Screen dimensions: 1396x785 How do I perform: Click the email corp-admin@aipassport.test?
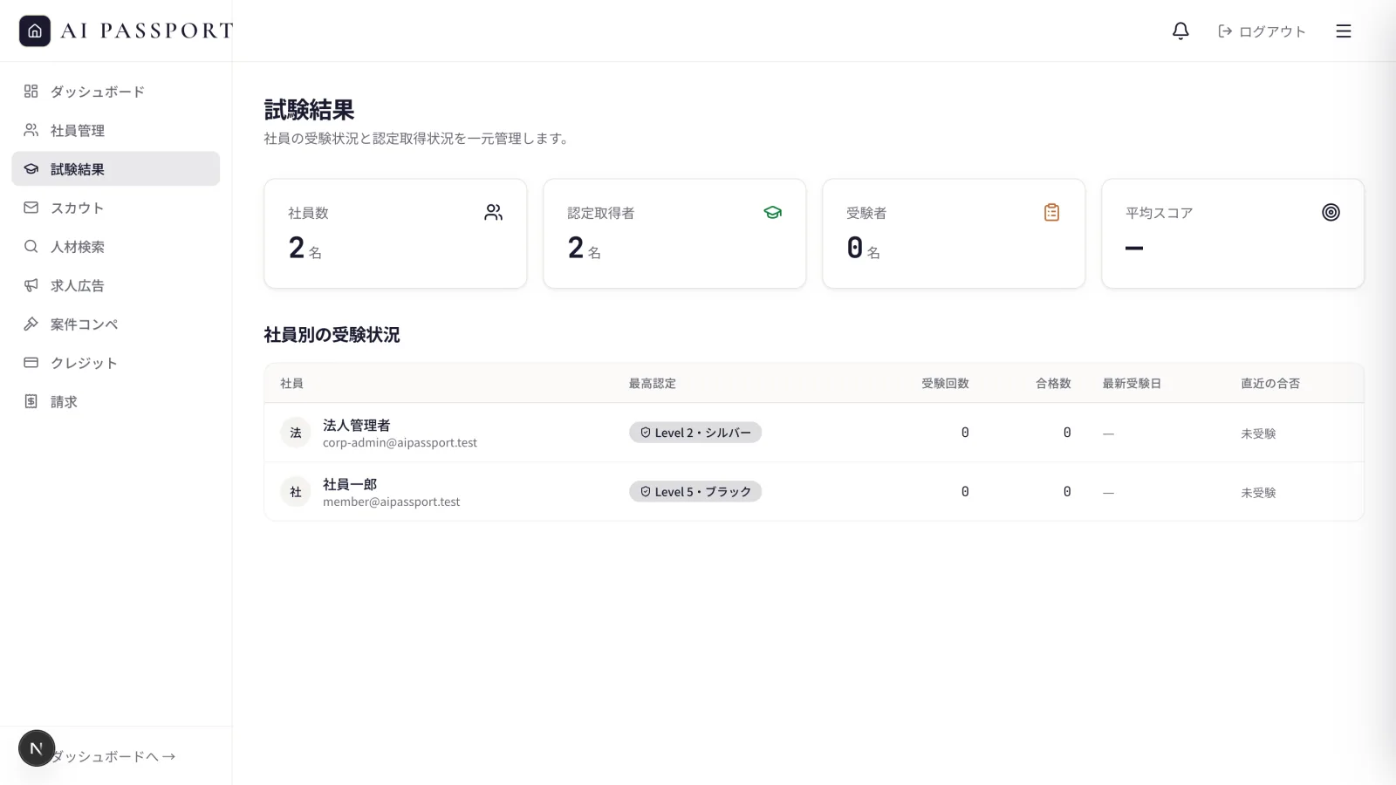coord(400,443)
